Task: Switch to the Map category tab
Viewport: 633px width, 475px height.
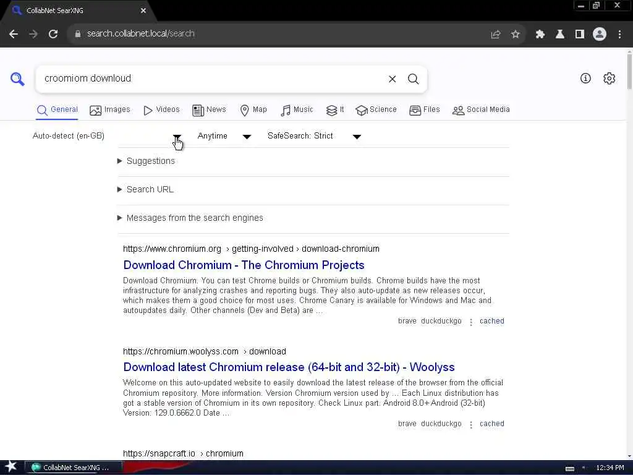Action: coord(253,110)
